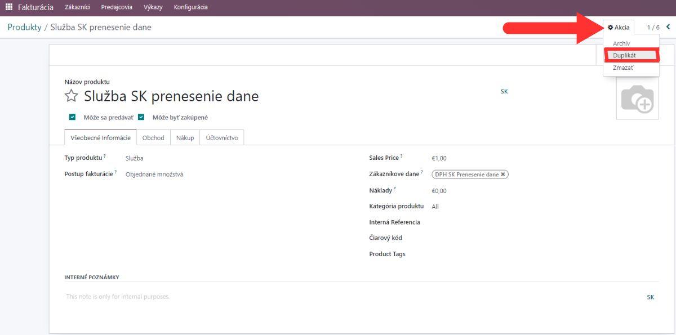Navigate back to Produkty breadcrumb
Image resolution: width=676 pixels, height=335 pixels.
[x=24, y=27]
